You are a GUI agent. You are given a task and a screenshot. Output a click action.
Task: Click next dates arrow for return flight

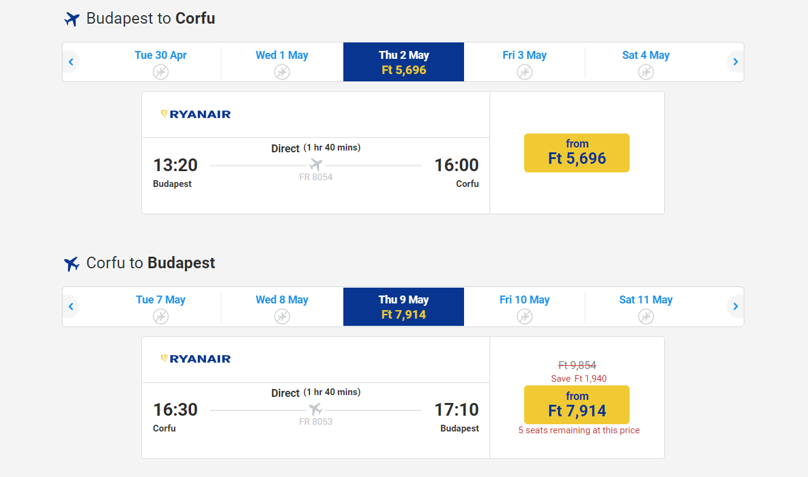click(x=735, y=306)
